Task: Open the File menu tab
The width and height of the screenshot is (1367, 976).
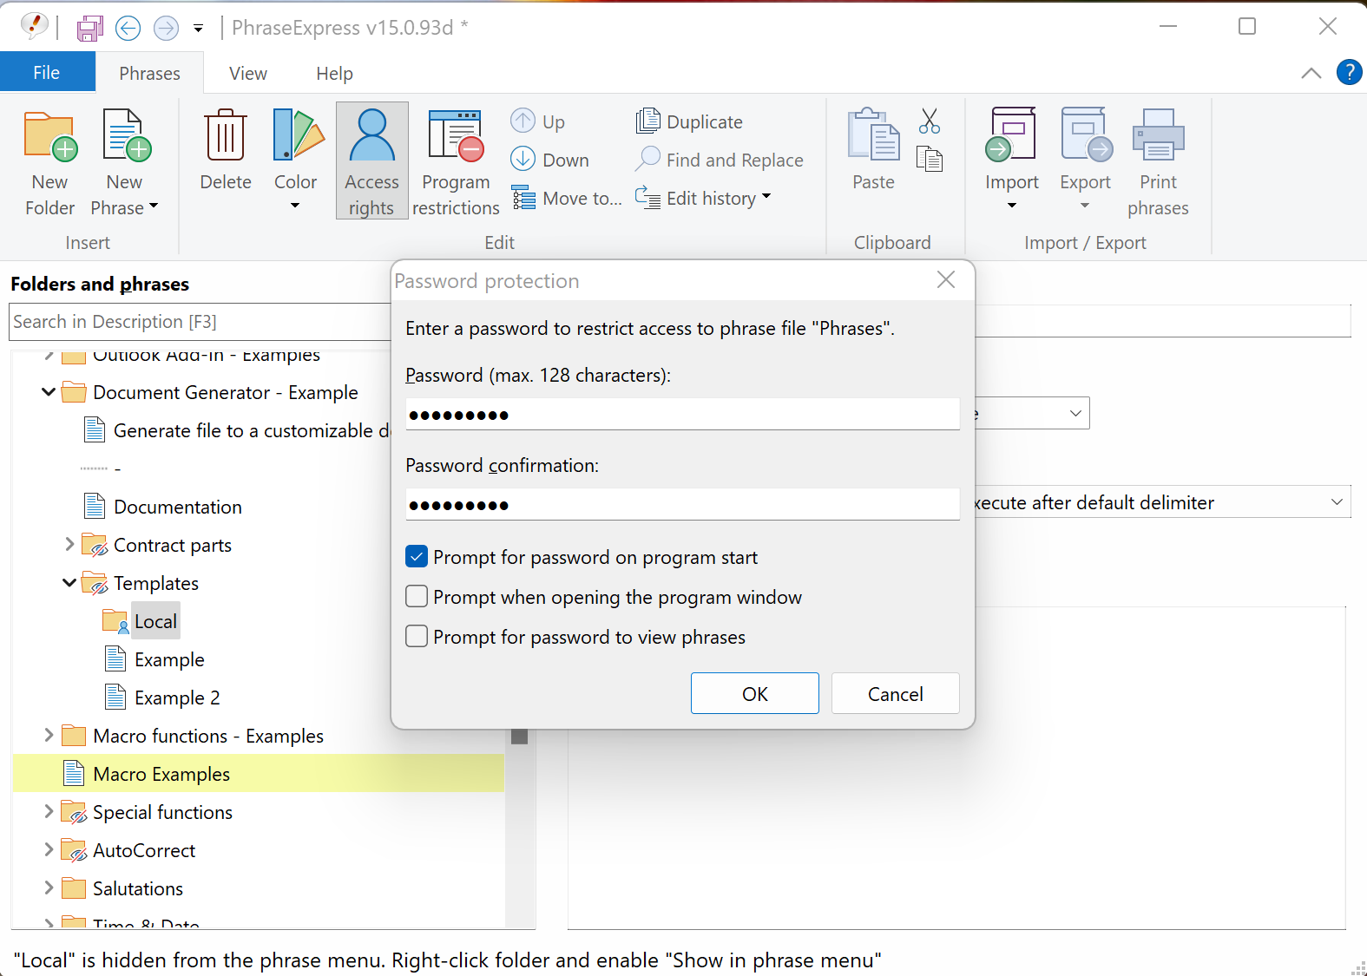Action: point(47,73)
